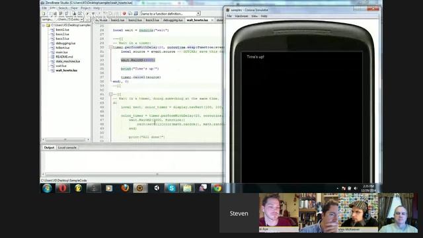Open the Windows Start menu
The height and width of the screenshot is (238, 423).
[47, 188]
